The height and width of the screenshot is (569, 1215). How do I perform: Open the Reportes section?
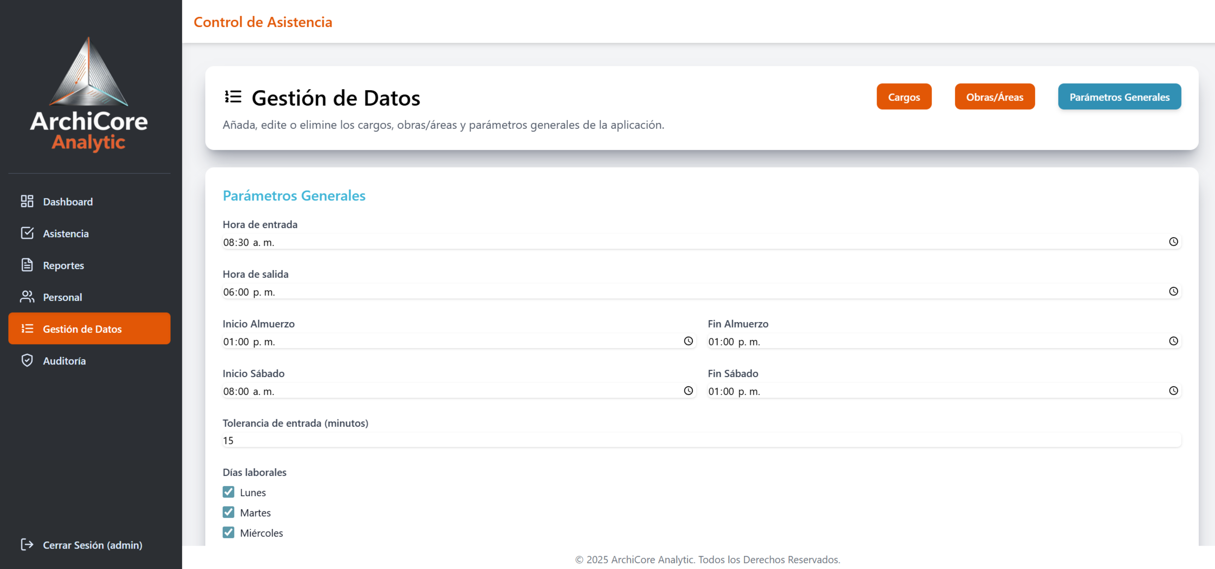tap(89, 265)
